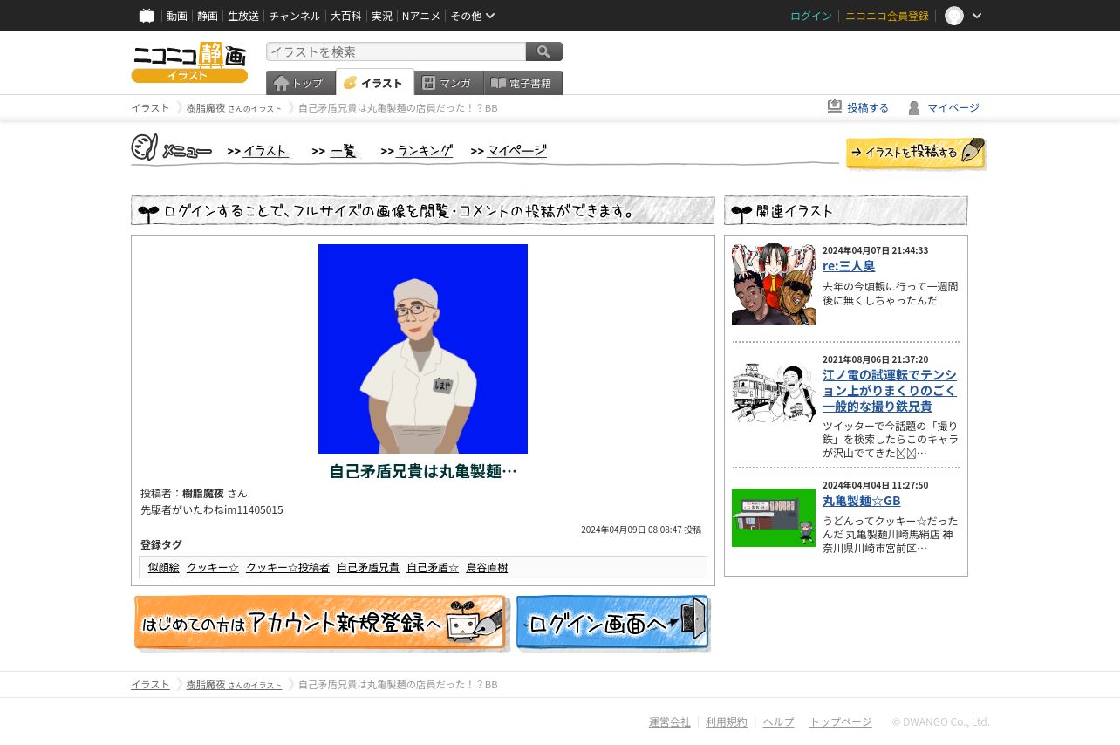Click the クッキー☆投稿者 tag
Viewport: 1120px width, 745px height.
[288, 567]
